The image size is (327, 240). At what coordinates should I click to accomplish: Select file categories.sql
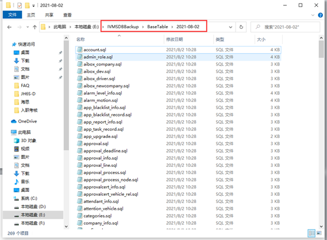(97, 216)
